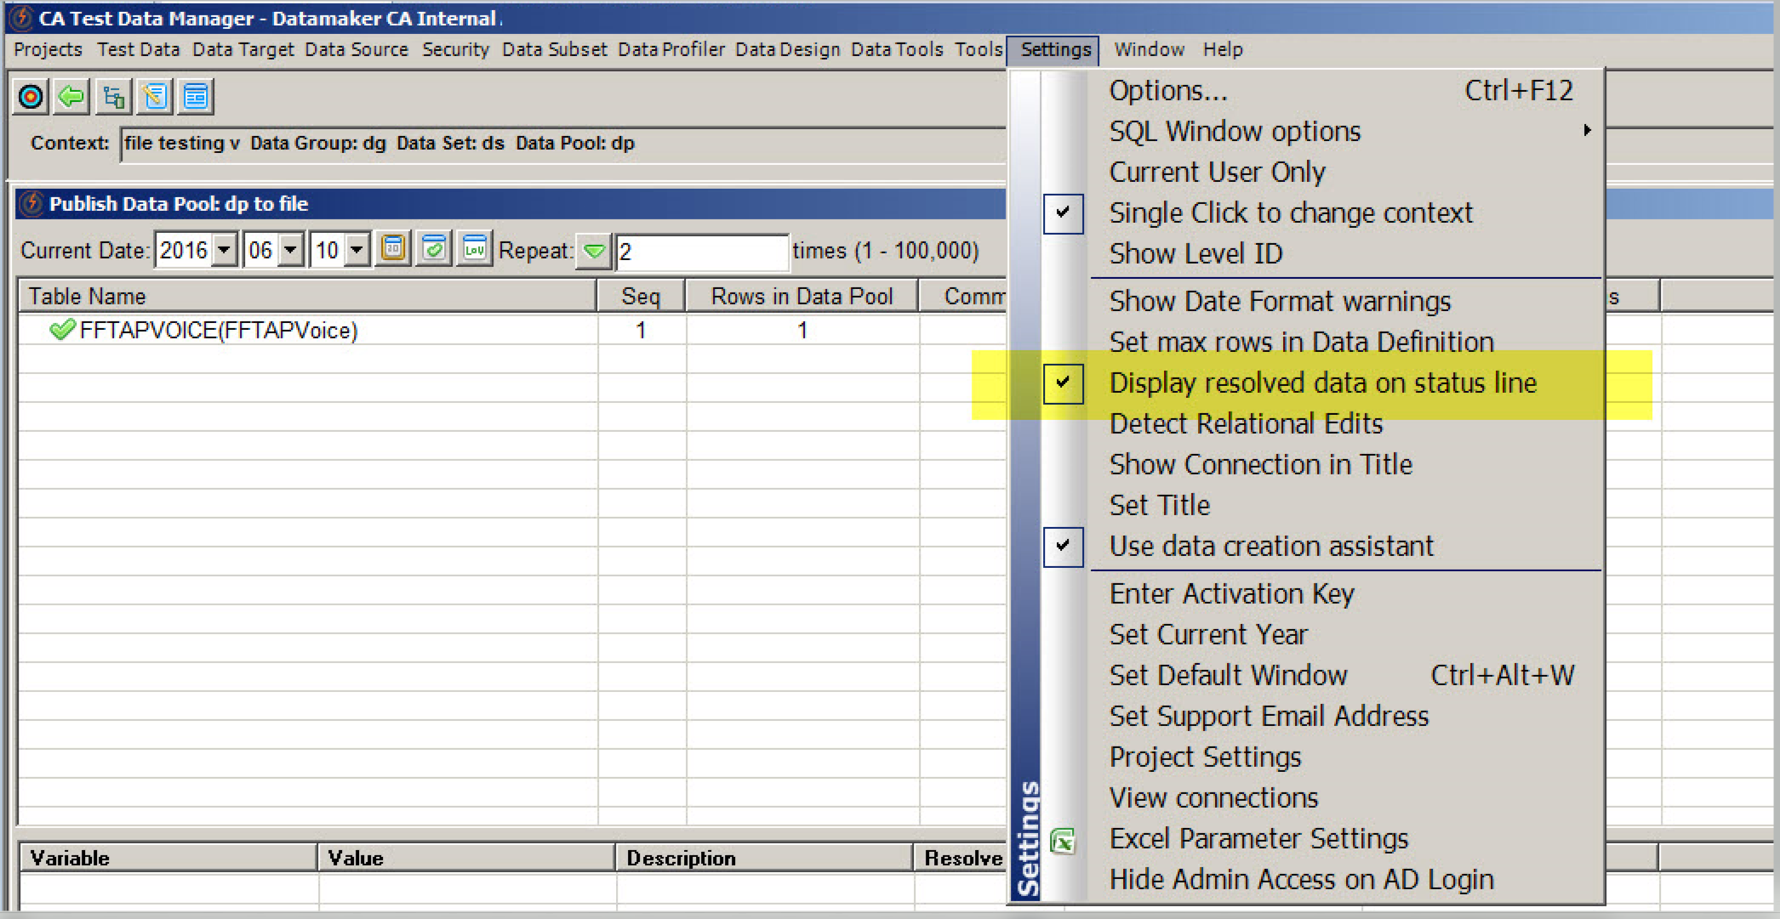Viewport: 1780px width, 919px height.
Task: Click the orange calendar date icon
Action: [393, 249]
